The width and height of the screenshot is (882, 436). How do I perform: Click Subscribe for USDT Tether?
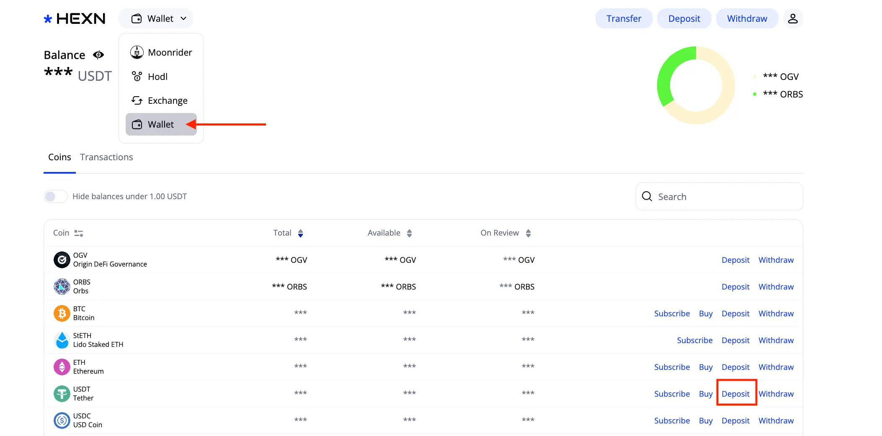[x=672, y=394]
